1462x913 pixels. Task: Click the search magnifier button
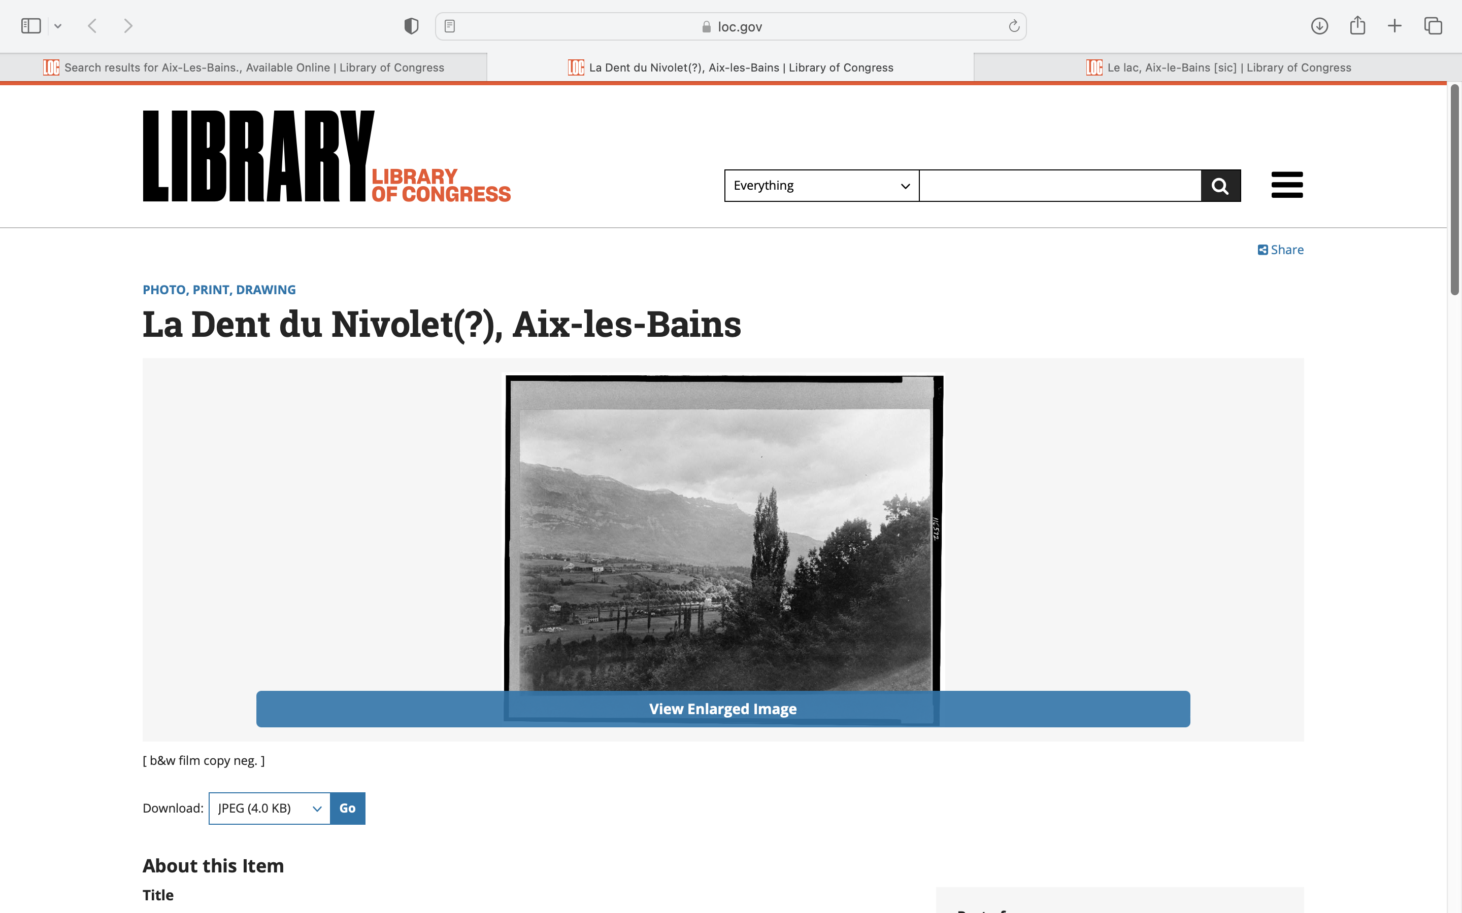coord(1220,185)
